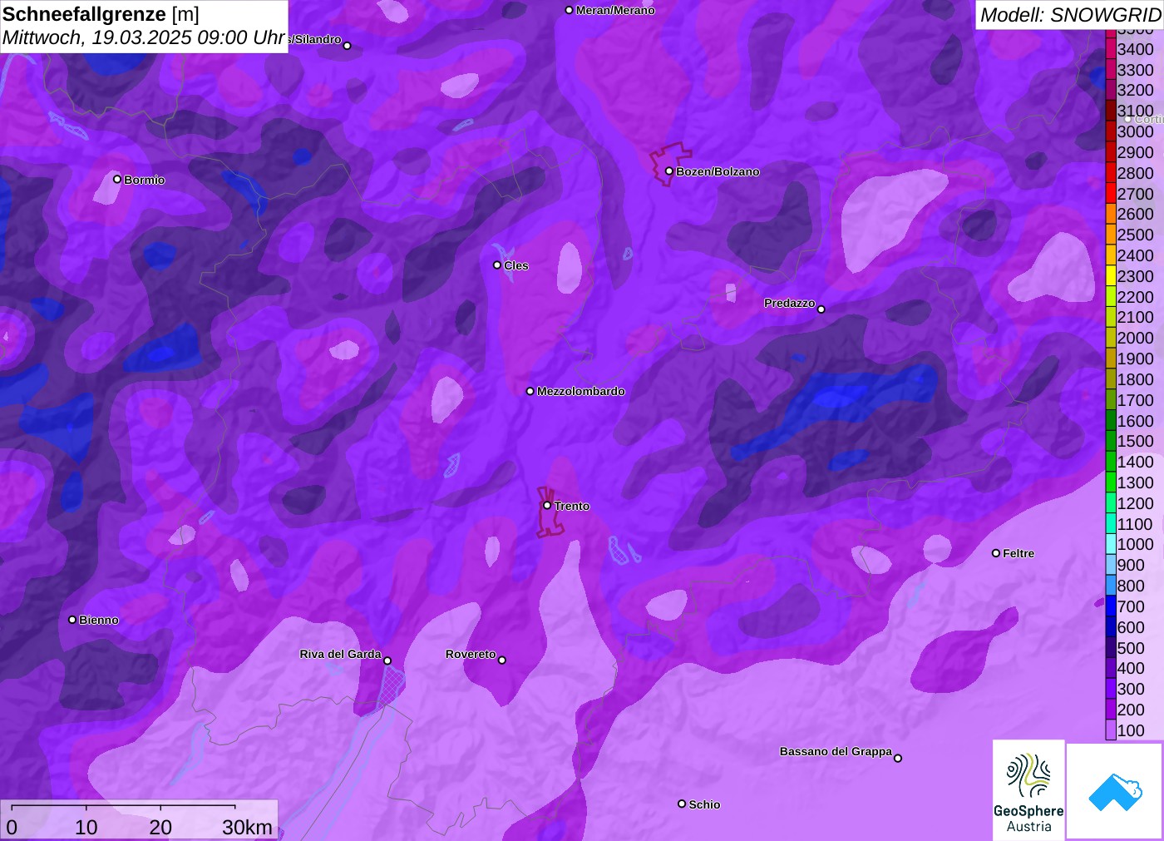Viewport: 1164px width, 841px height.
Task: Click the Modell: SNOWGRID label
Action: 1070,14
